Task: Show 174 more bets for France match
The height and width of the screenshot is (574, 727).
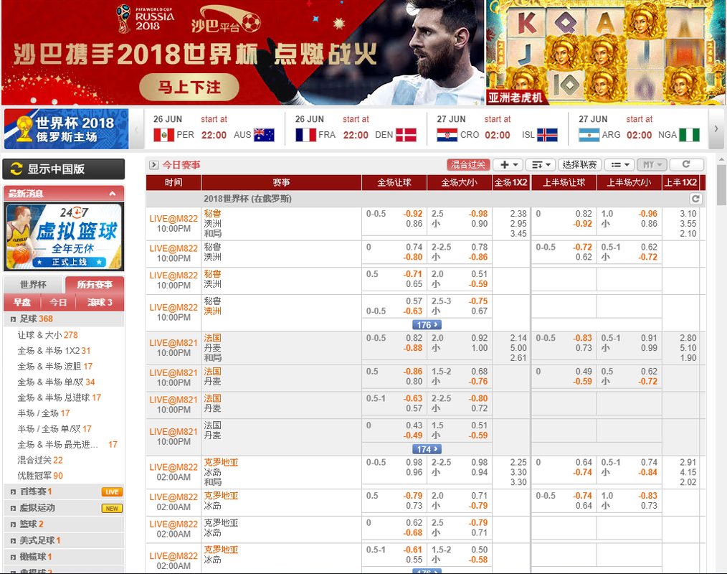Action: pyautogui.click(x=427, y=449)
